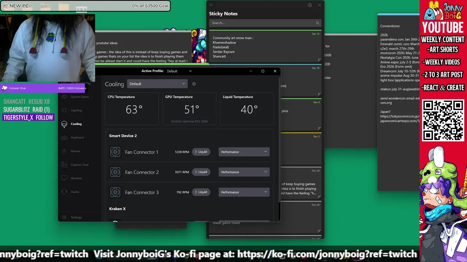Open the Dec 9 sticky note mentioning pins
The image size is (467, 262).
(x=301, y=115)
